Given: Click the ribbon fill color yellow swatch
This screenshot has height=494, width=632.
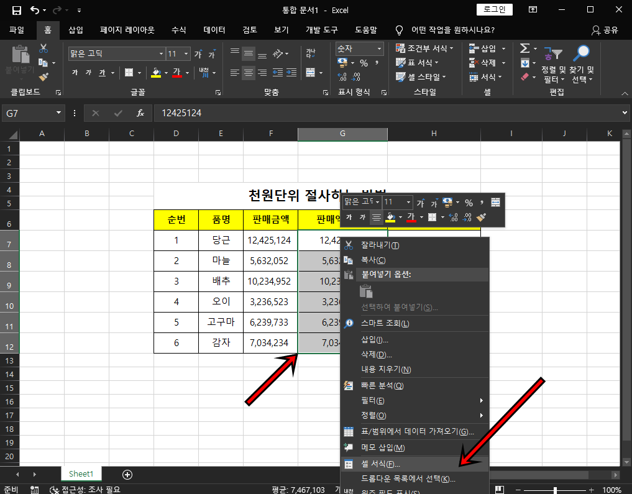Looking at the screenshot, I should (x=156, y=73).
